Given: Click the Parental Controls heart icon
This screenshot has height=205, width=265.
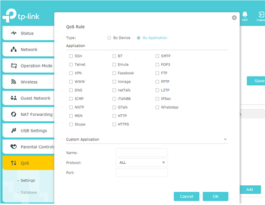Looking at the screenshot, I should pos(14,146).
